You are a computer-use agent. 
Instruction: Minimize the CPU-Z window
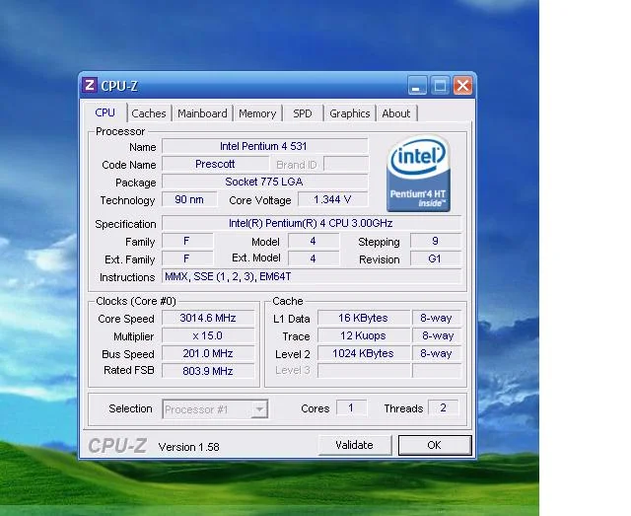click(417, 86)
